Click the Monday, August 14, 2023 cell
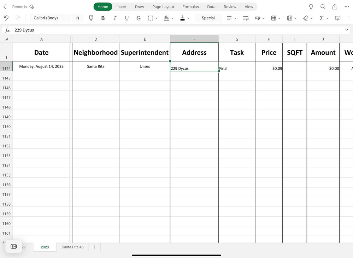The image size is (353, 258). point(41,66)
